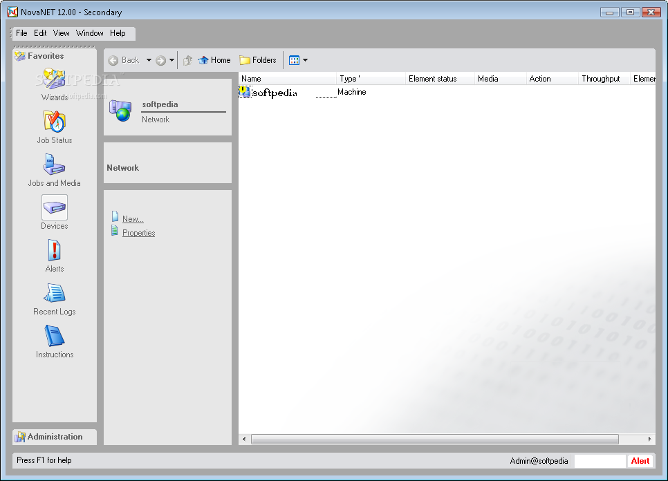Click the softpedia heading in info panel

(160, 104)
